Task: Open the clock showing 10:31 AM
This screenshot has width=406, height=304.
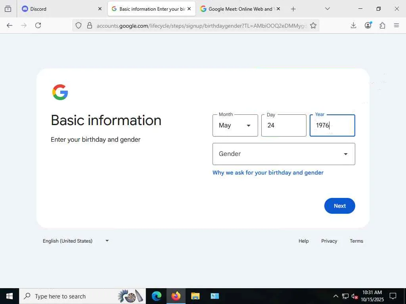Action: click(x=372, y=296)
